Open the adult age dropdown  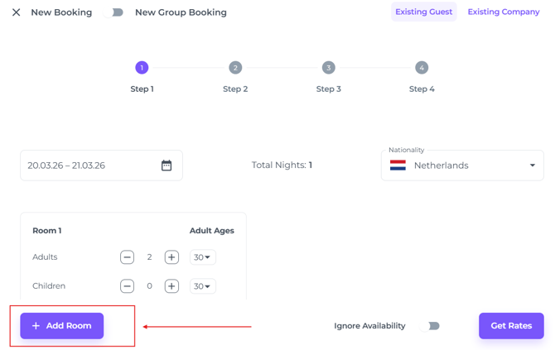point(202,257)
